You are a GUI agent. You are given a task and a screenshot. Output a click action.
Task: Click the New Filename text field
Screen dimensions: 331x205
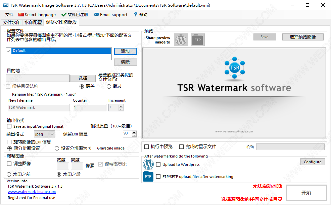tap(39, 107)
